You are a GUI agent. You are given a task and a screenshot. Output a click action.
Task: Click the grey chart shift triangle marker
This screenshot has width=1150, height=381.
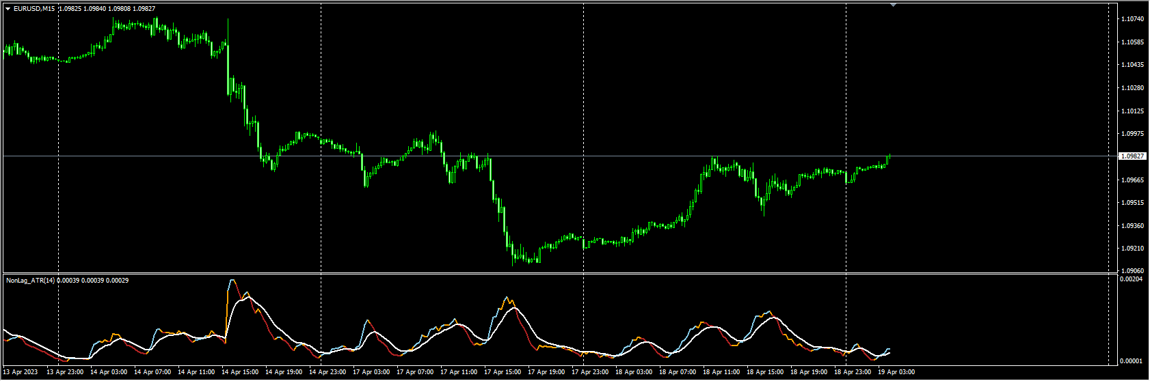pos(893,5)
